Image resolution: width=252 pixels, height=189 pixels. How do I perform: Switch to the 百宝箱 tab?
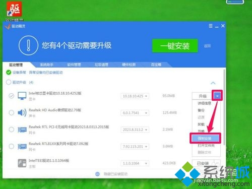(156, 65)
